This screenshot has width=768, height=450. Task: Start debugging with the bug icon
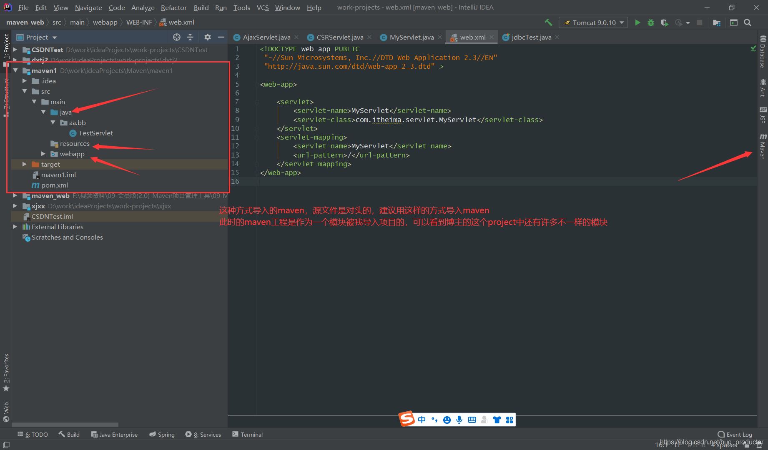650,22
